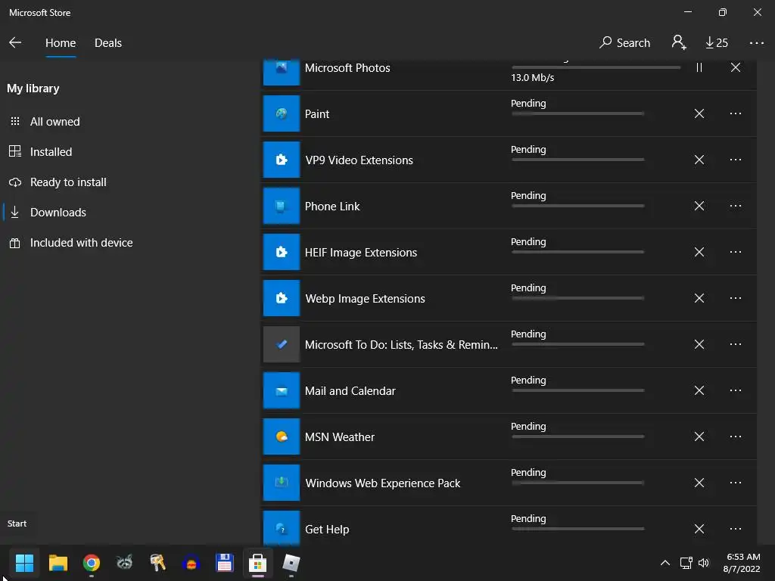Click the Mail and Calendar icon
The image size is (775, 581).
(x=282, y=390)
